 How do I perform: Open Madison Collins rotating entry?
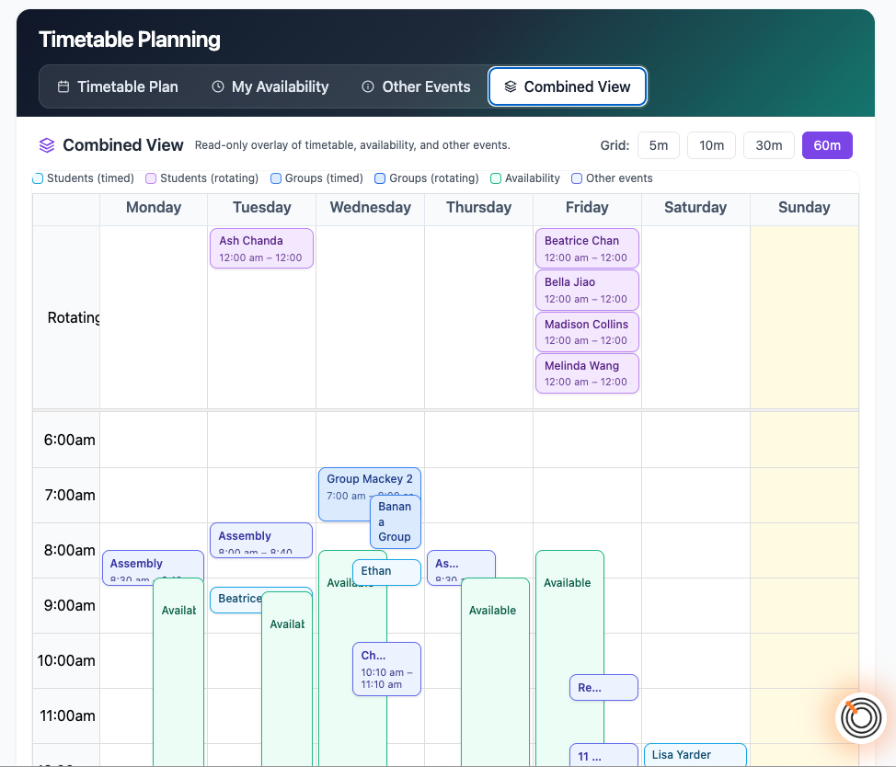(587, 332)
